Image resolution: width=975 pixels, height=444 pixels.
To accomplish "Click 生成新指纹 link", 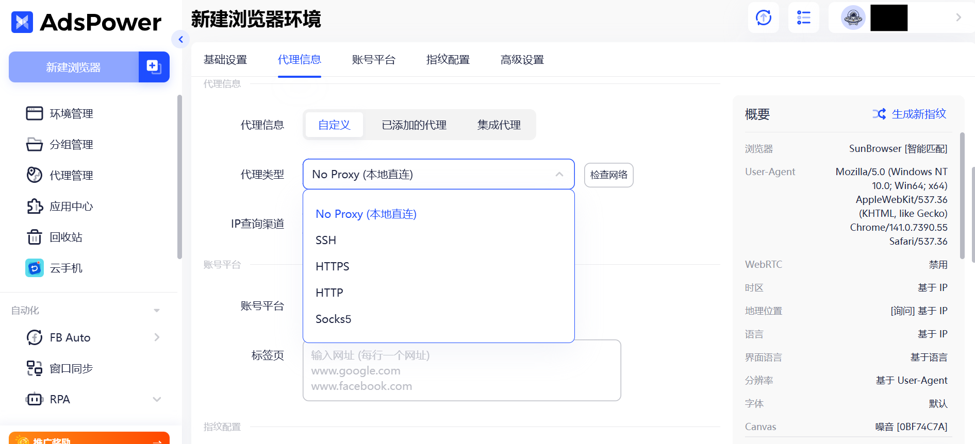I will [x=919, y=114].
